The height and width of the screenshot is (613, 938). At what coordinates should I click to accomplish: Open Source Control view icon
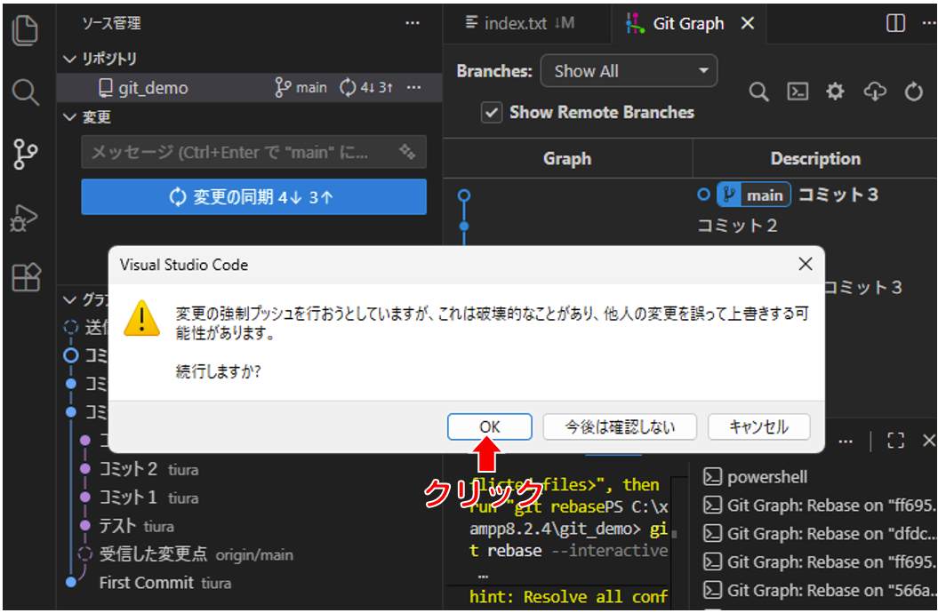(26, 155)
